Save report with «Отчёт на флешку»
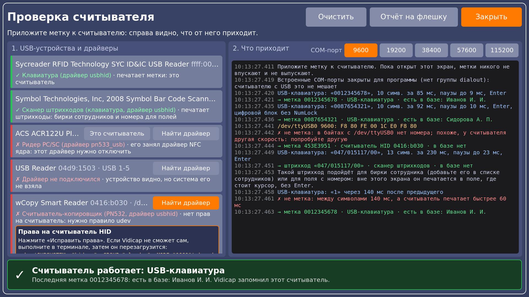529x297 pixels. 414,17
